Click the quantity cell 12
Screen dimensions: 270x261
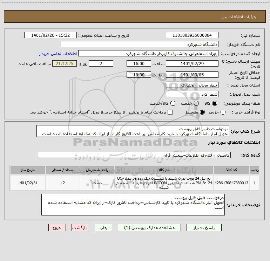[x=63, y=183]
